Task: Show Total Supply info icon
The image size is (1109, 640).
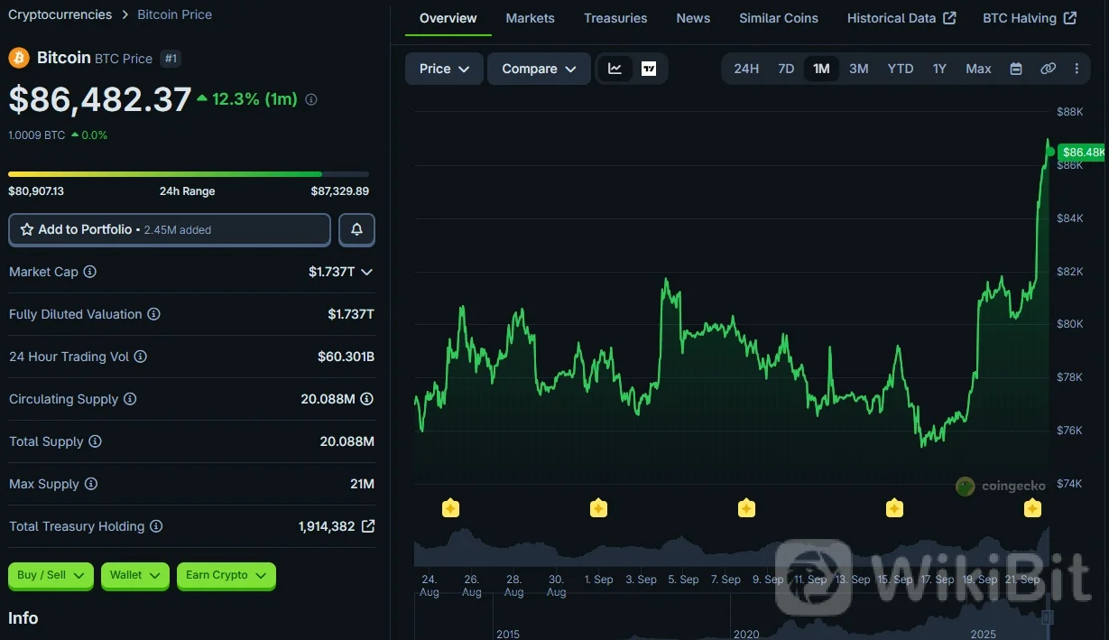Action: (95, 441)
